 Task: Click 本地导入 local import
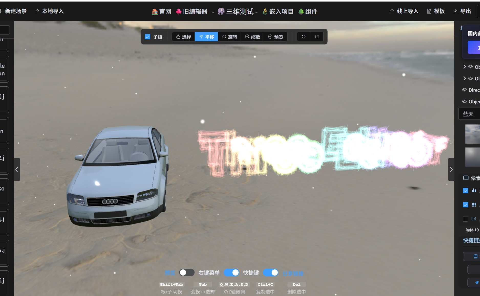click(x=49, y=11)
